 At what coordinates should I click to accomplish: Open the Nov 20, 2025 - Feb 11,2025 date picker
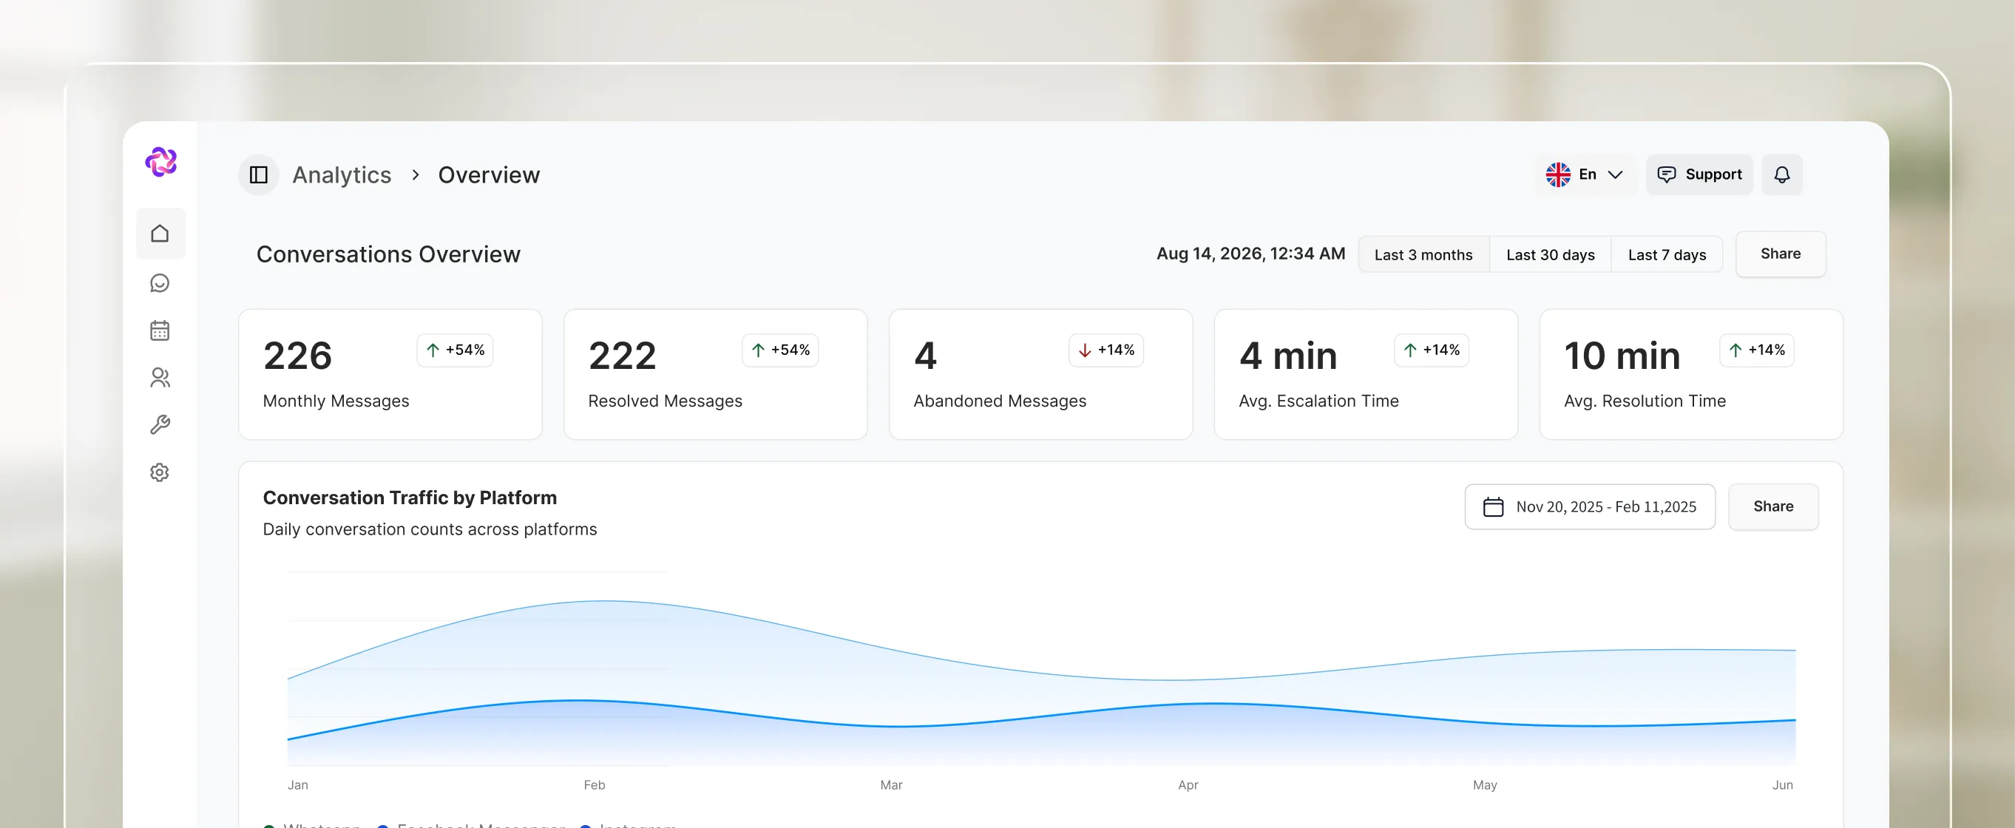pos(1590,506)
